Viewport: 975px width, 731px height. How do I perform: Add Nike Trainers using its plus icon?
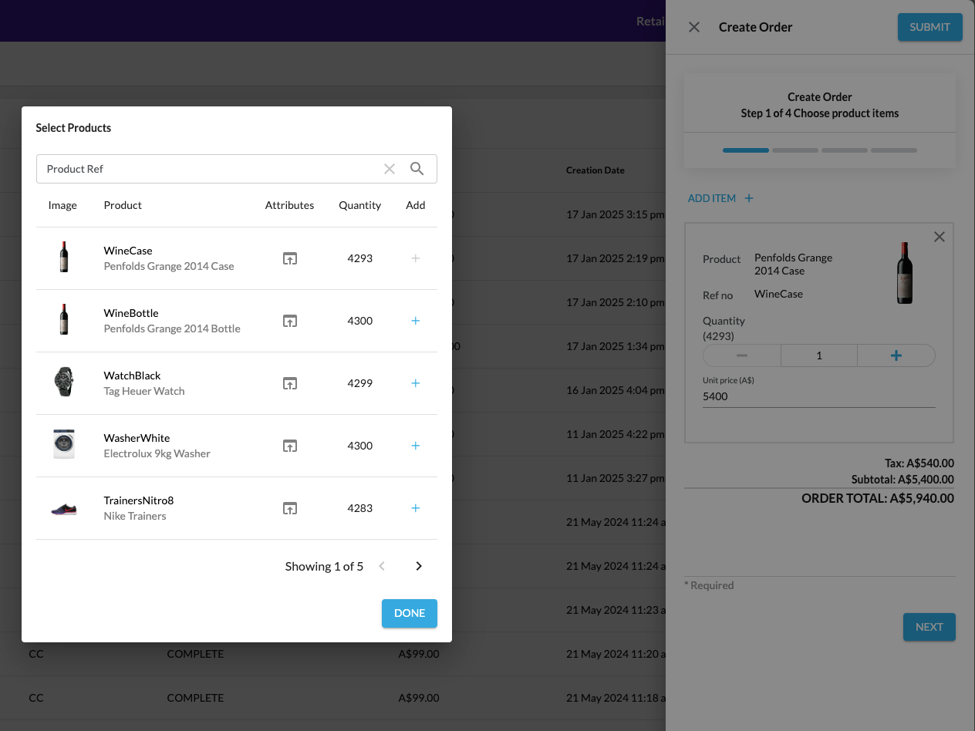click(x=415, y=508)
